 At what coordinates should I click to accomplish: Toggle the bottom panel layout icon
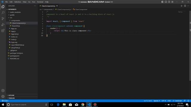coord(166,2)
